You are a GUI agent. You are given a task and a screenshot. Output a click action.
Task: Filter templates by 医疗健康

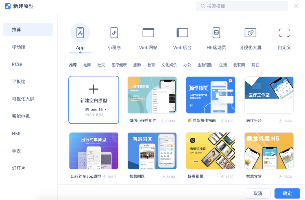point(119,65)
